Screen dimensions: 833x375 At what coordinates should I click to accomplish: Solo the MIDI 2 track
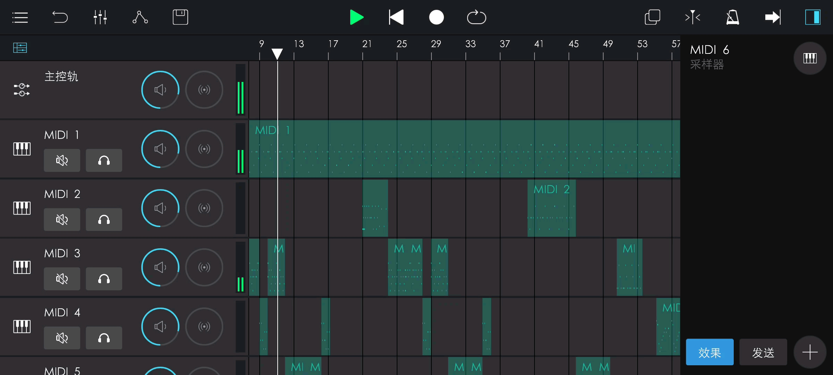[x=104, y=219]
